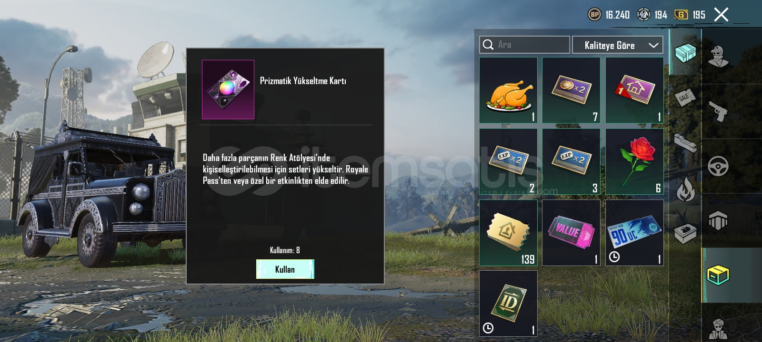Select the purple home card item

point(634,90)
